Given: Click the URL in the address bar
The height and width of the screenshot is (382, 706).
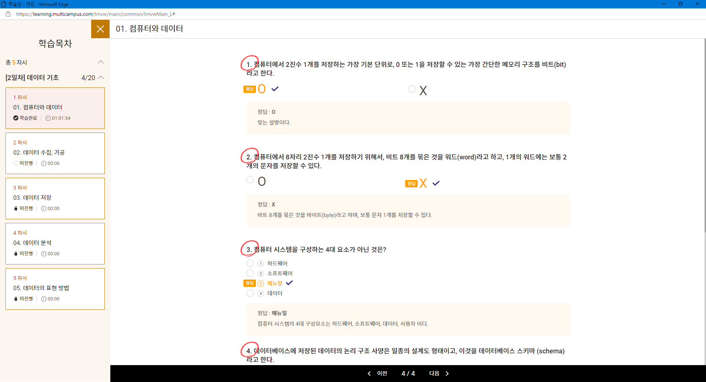Looking at the screenshot, I should (x=96, y=14).
